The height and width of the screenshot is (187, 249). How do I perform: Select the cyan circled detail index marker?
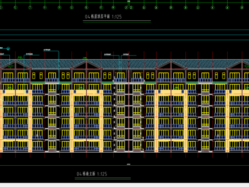8,49
